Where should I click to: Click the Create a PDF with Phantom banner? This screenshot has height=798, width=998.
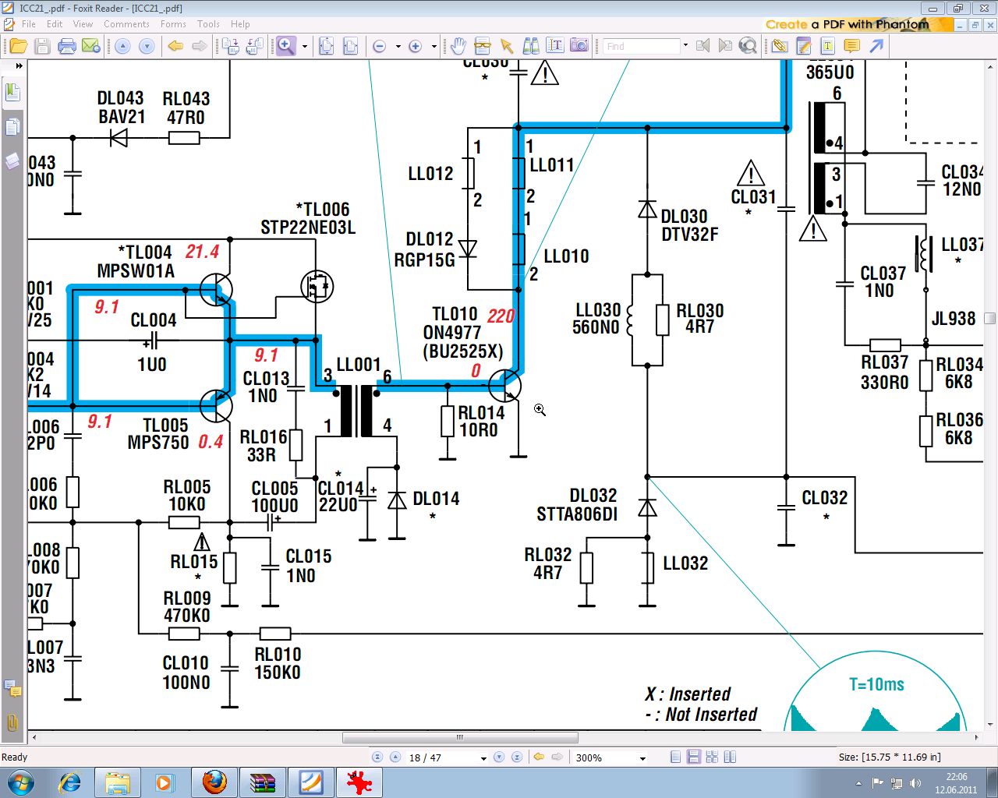coord(855,24)
